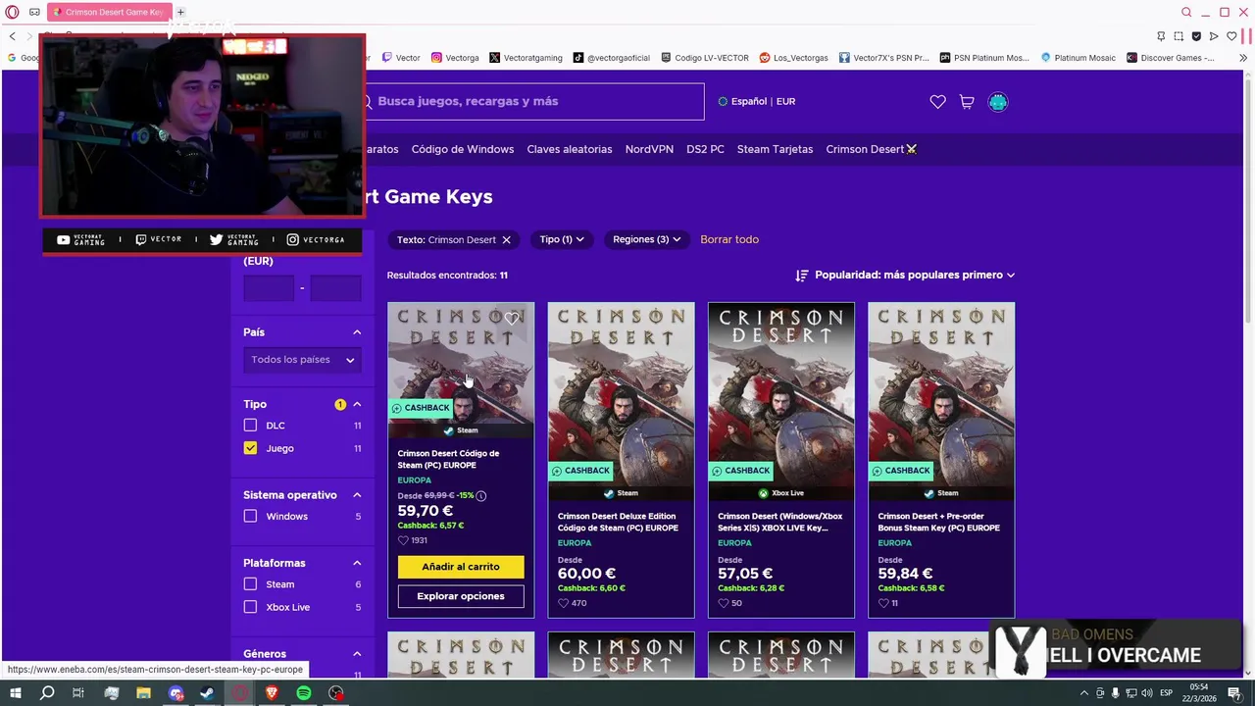This screenshot has height=706, width=1255.
Task: Open the 'Todos los países' country dropdown
Action: click(302, 360)
